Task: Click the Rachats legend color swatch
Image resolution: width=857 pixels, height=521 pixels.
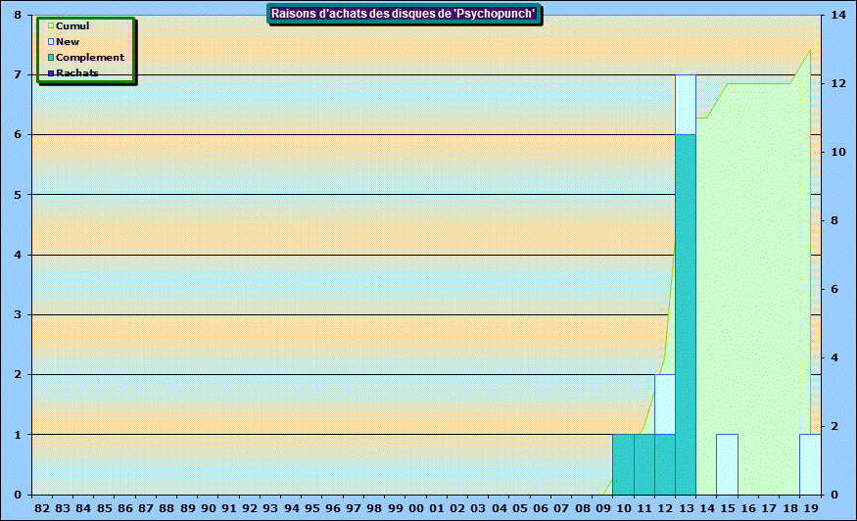Action: point(50,73)
